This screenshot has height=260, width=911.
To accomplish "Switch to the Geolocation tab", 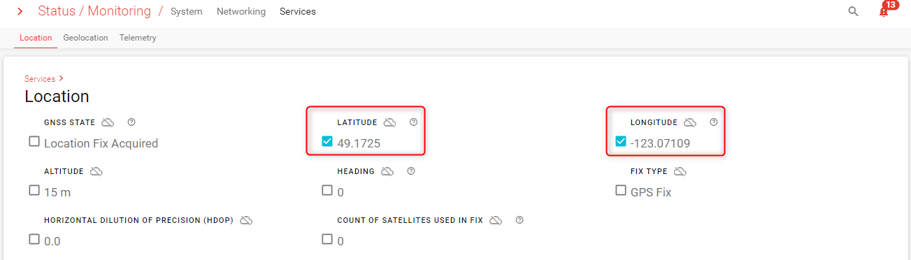I will 85,38.
